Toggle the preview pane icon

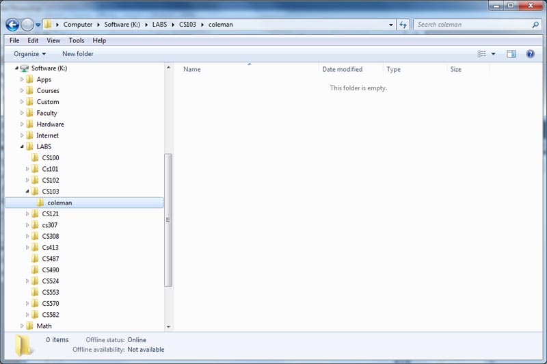pos(511,54)
